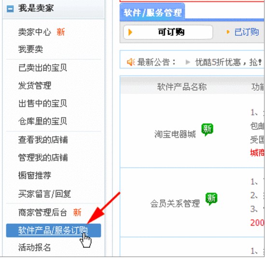This screenshot has width=266, height=258.
Task: Switch to 已订购 tab
Action: pos(247,32)
